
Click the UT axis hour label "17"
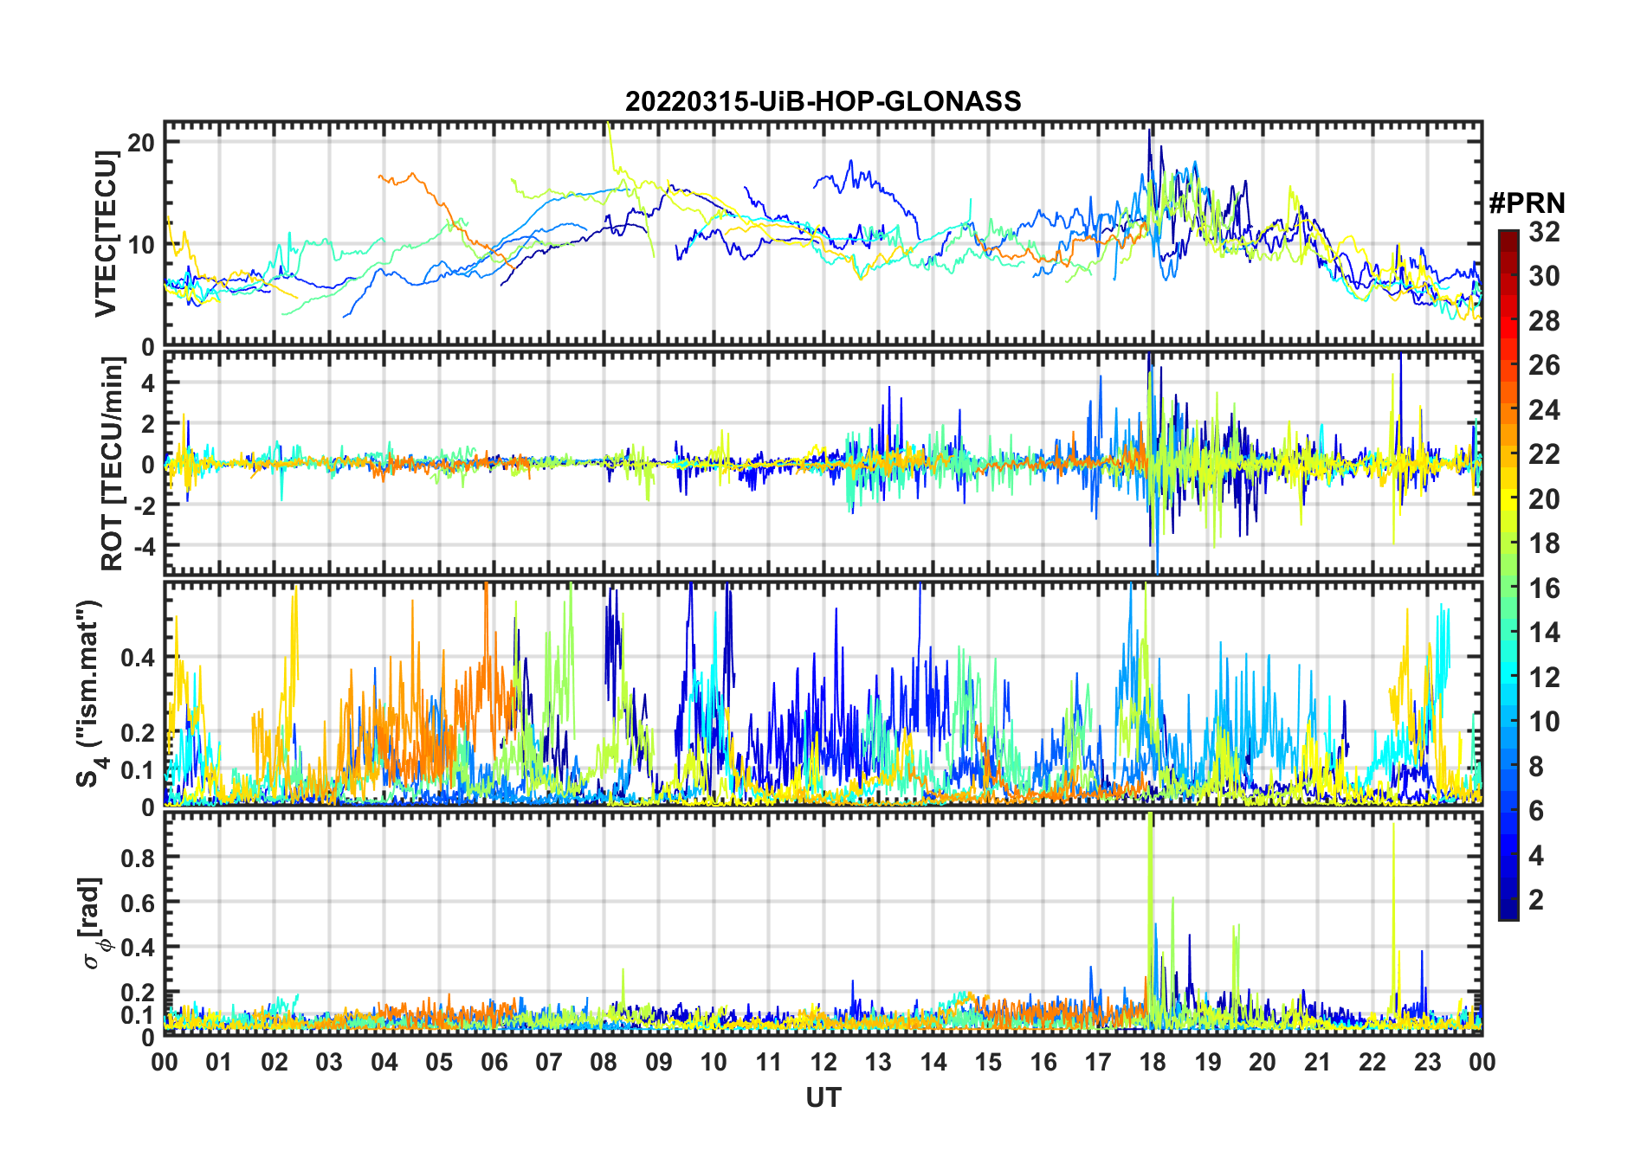[x=1098, y=1062]
